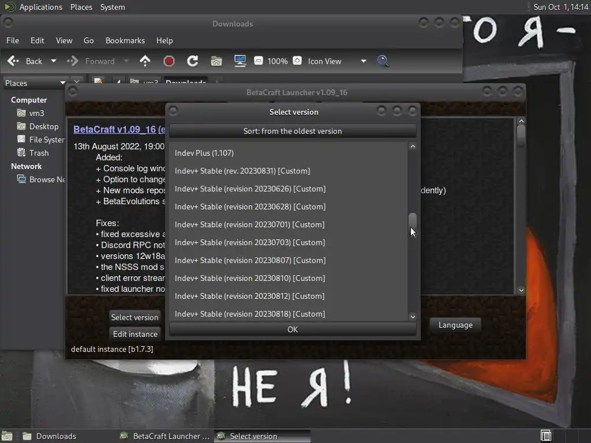
Task: Open the File menu
Action: pyautogui.click(x=13, y=40)
